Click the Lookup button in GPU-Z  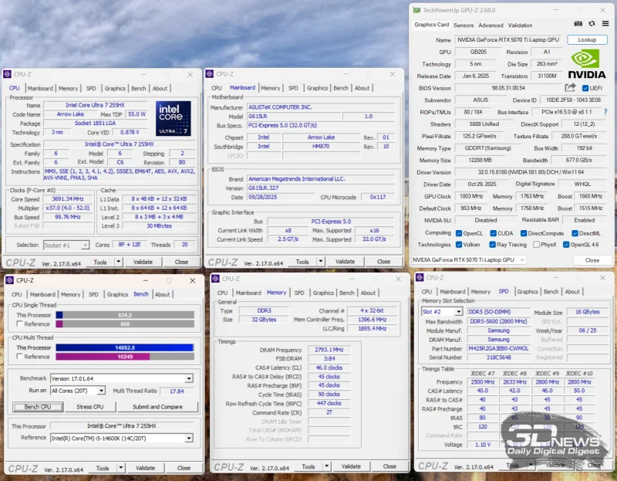click(x=587, y=39)
